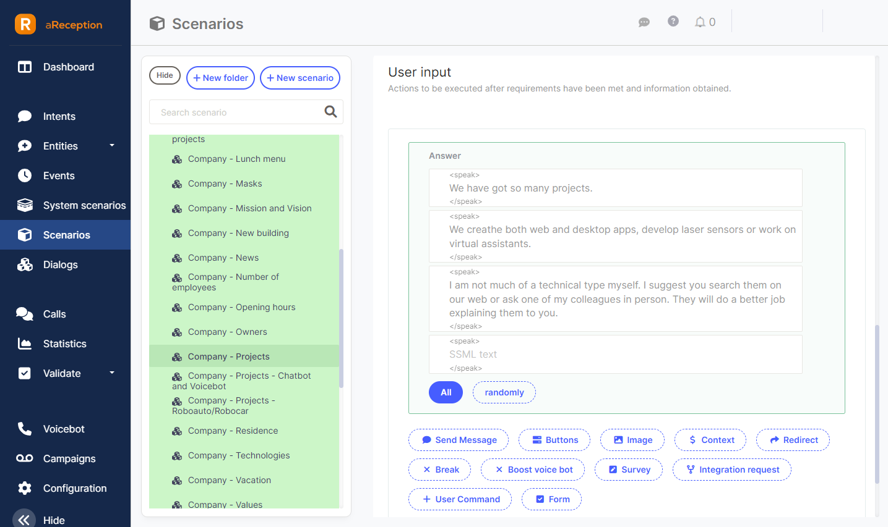Click the Statistics chart icon
Viewport: 888px width, 527px height.
25,344
